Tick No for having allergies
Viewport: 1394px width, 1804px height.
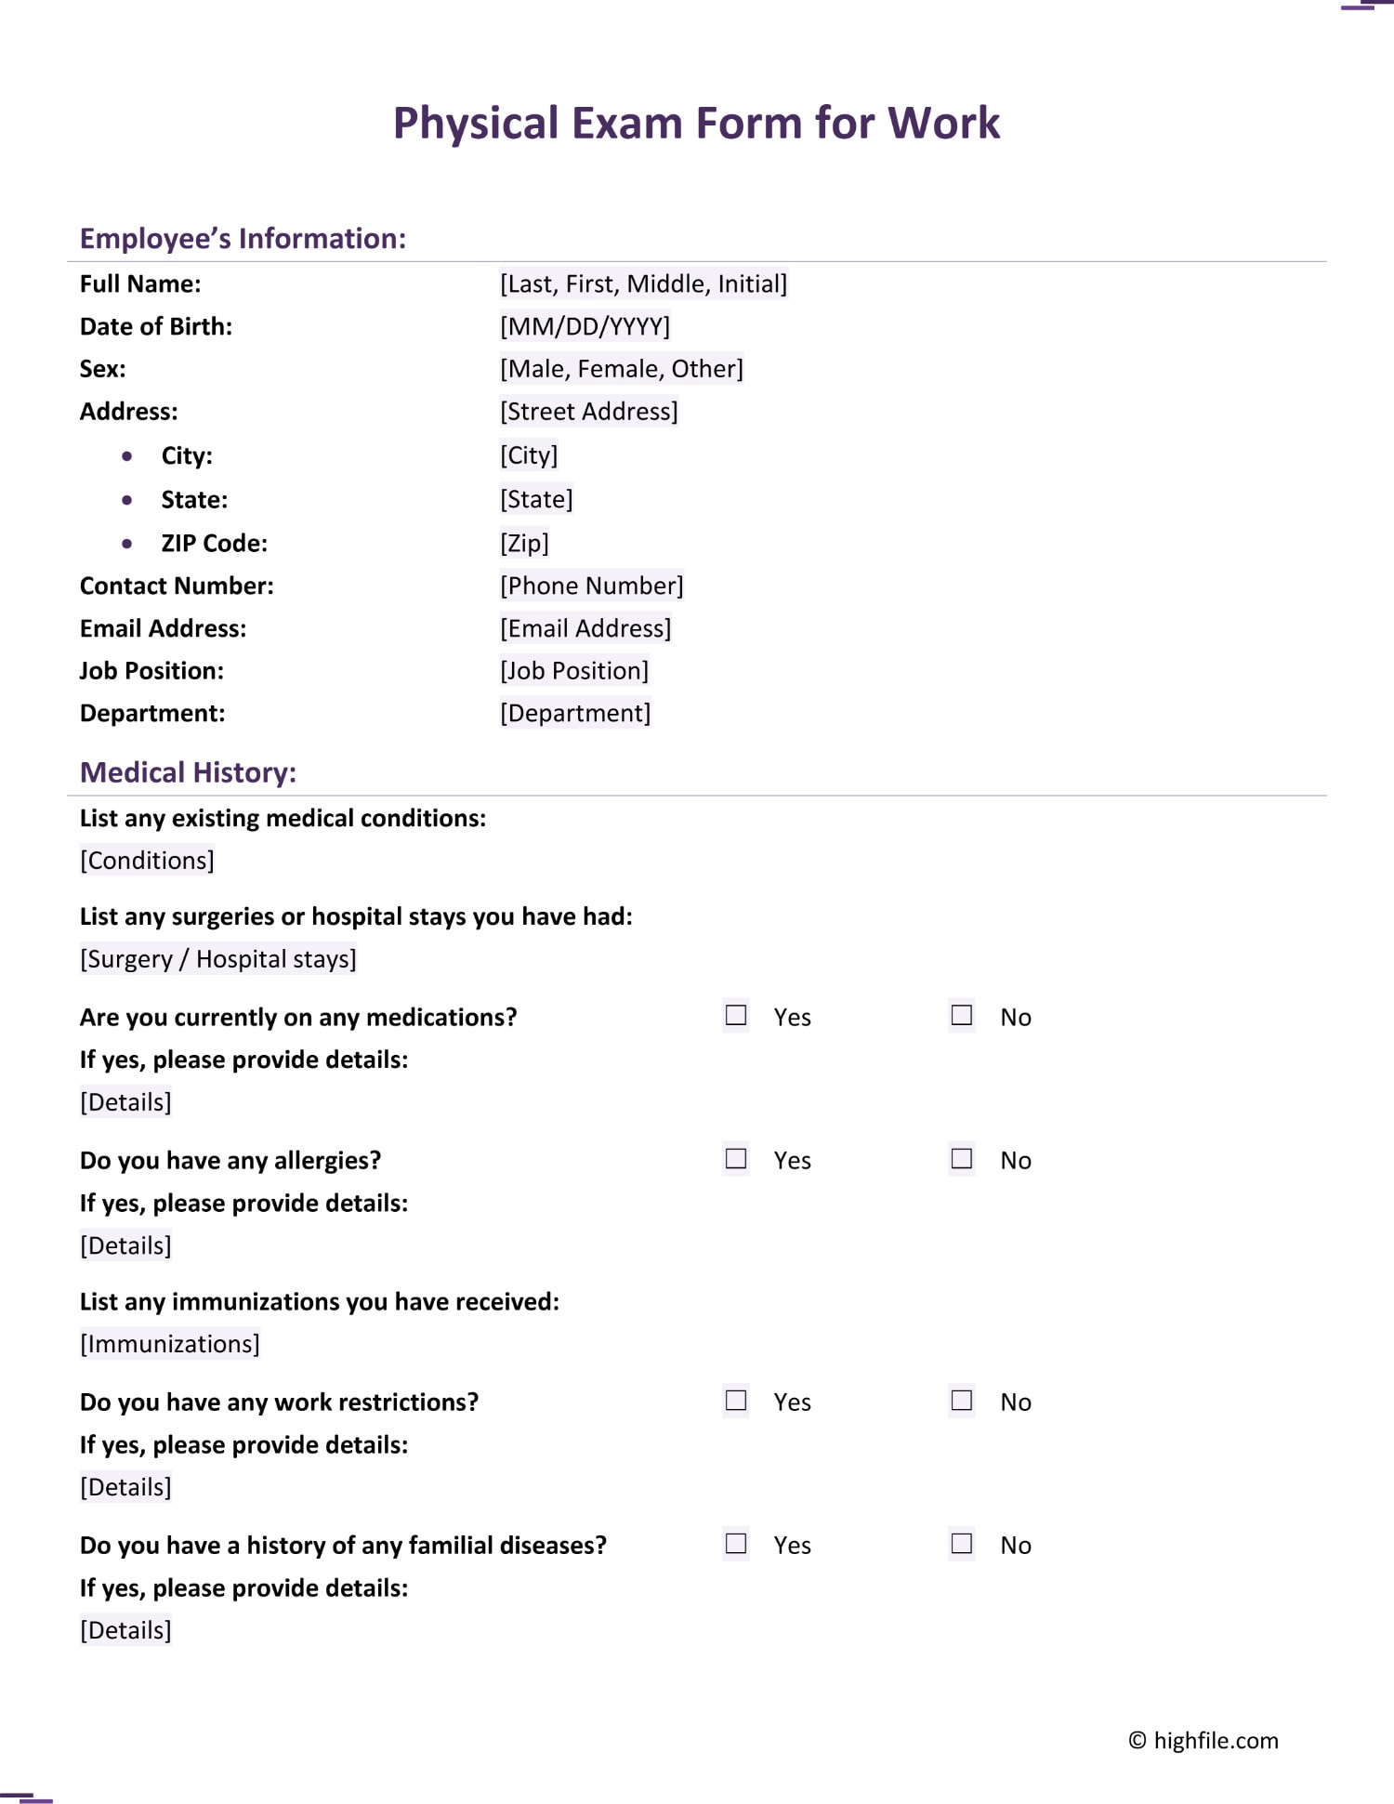tap(962, 1158)
